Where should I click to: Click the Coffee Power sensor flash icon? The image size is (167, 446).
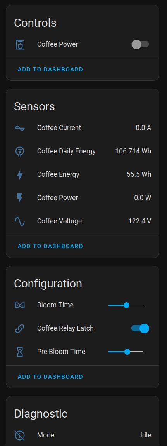click(x=19, y=198)
